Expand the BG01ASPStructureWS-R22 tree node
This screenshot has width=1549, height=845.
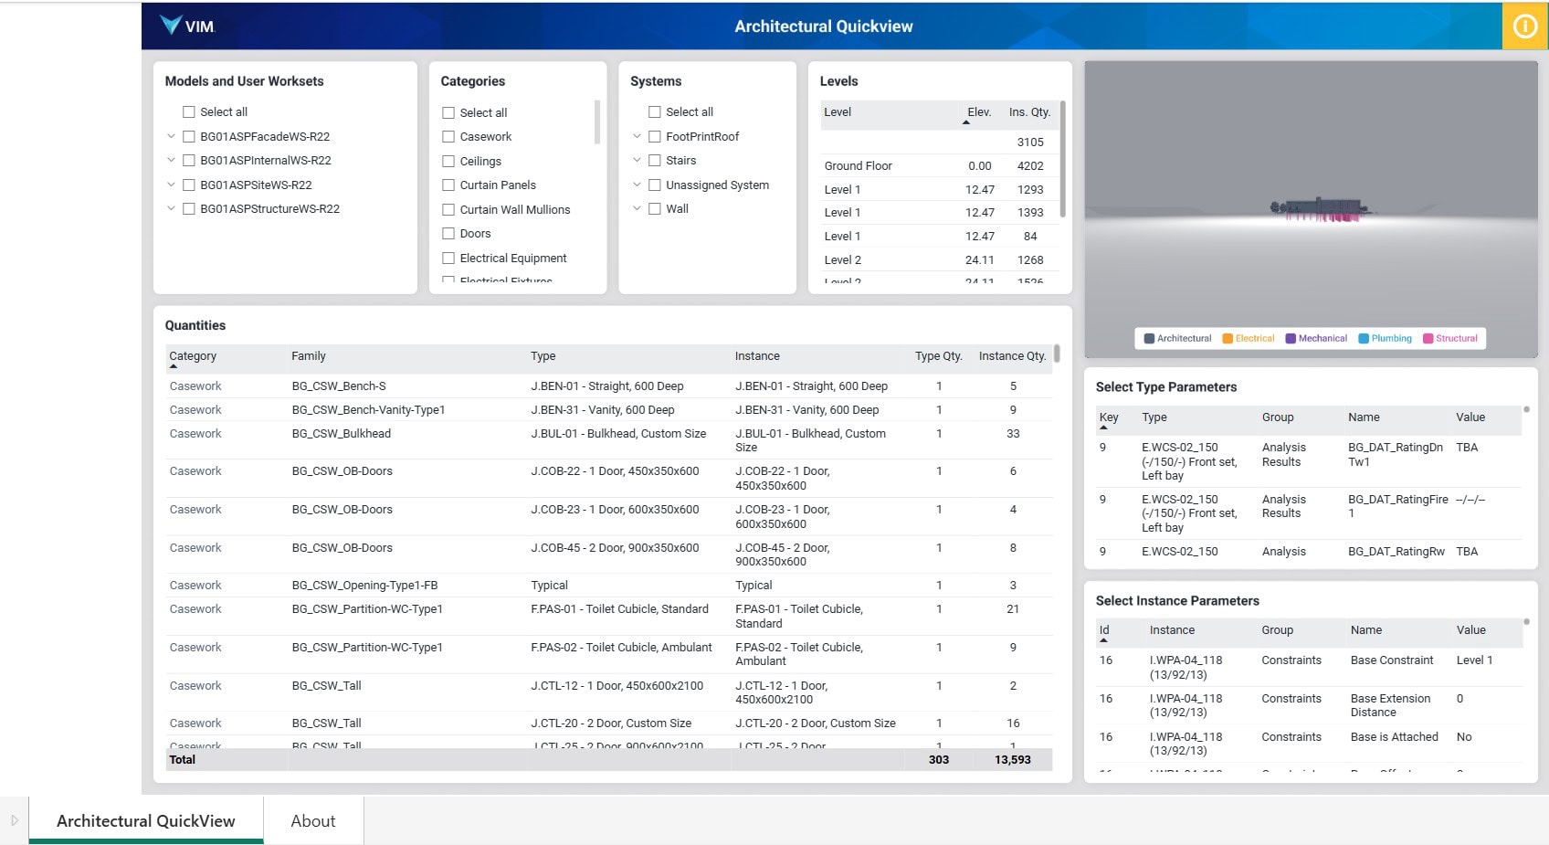click(x=171, y=208)
